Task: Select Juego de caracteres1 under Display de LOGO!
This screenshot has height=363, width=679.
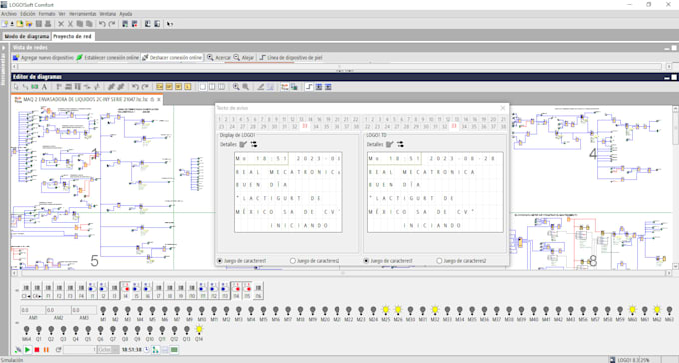Action: [242, 261]
